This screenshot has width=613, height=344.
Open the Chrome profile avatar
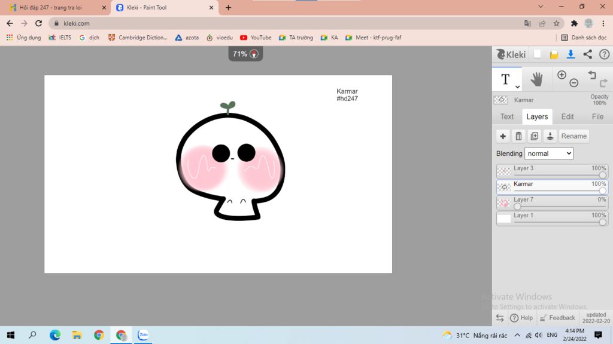pos(589,23)
